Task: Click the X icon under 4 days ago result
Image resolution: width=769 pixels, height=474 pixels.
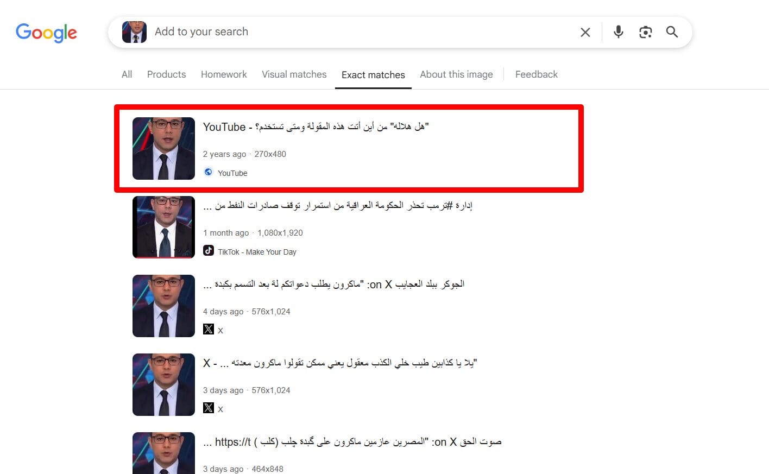Action: pos(209,329)
